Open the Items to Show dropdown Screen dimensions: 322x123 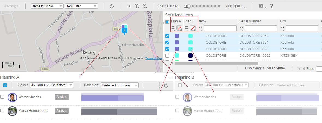click(x=47, y=6)
